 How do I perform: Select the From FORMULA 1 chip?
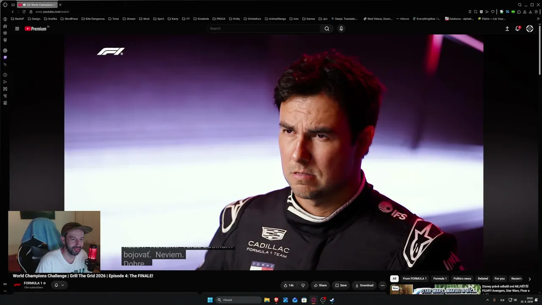415,279
